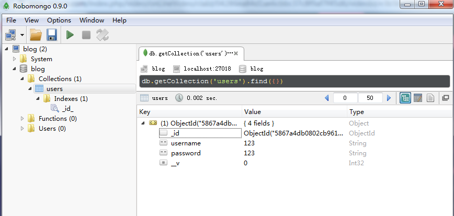Click the username row in results

coord(186,143)
